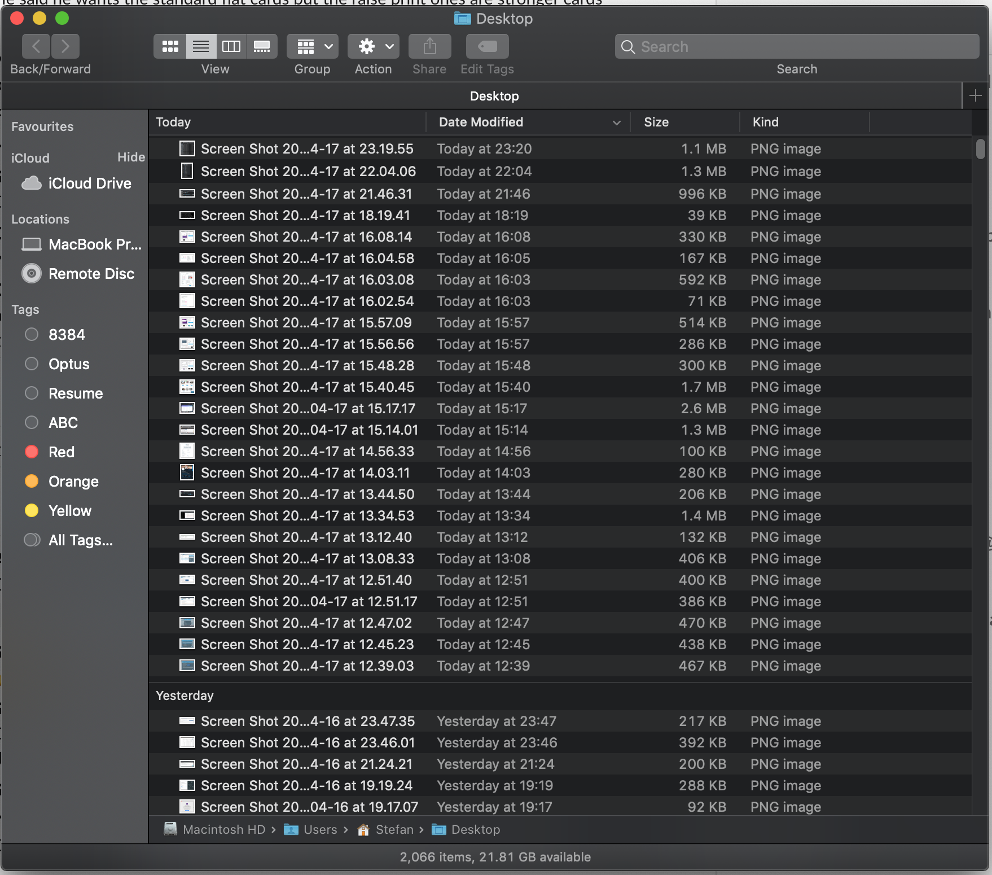
Task: Show All Tags in sidebar
Action: click(68, 540)
